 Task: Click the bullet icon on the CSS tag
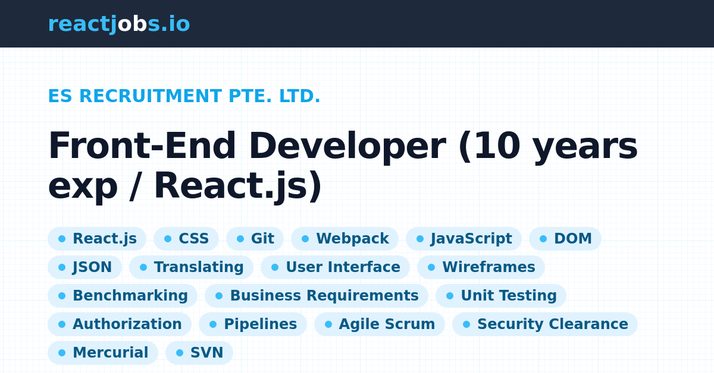169,239
